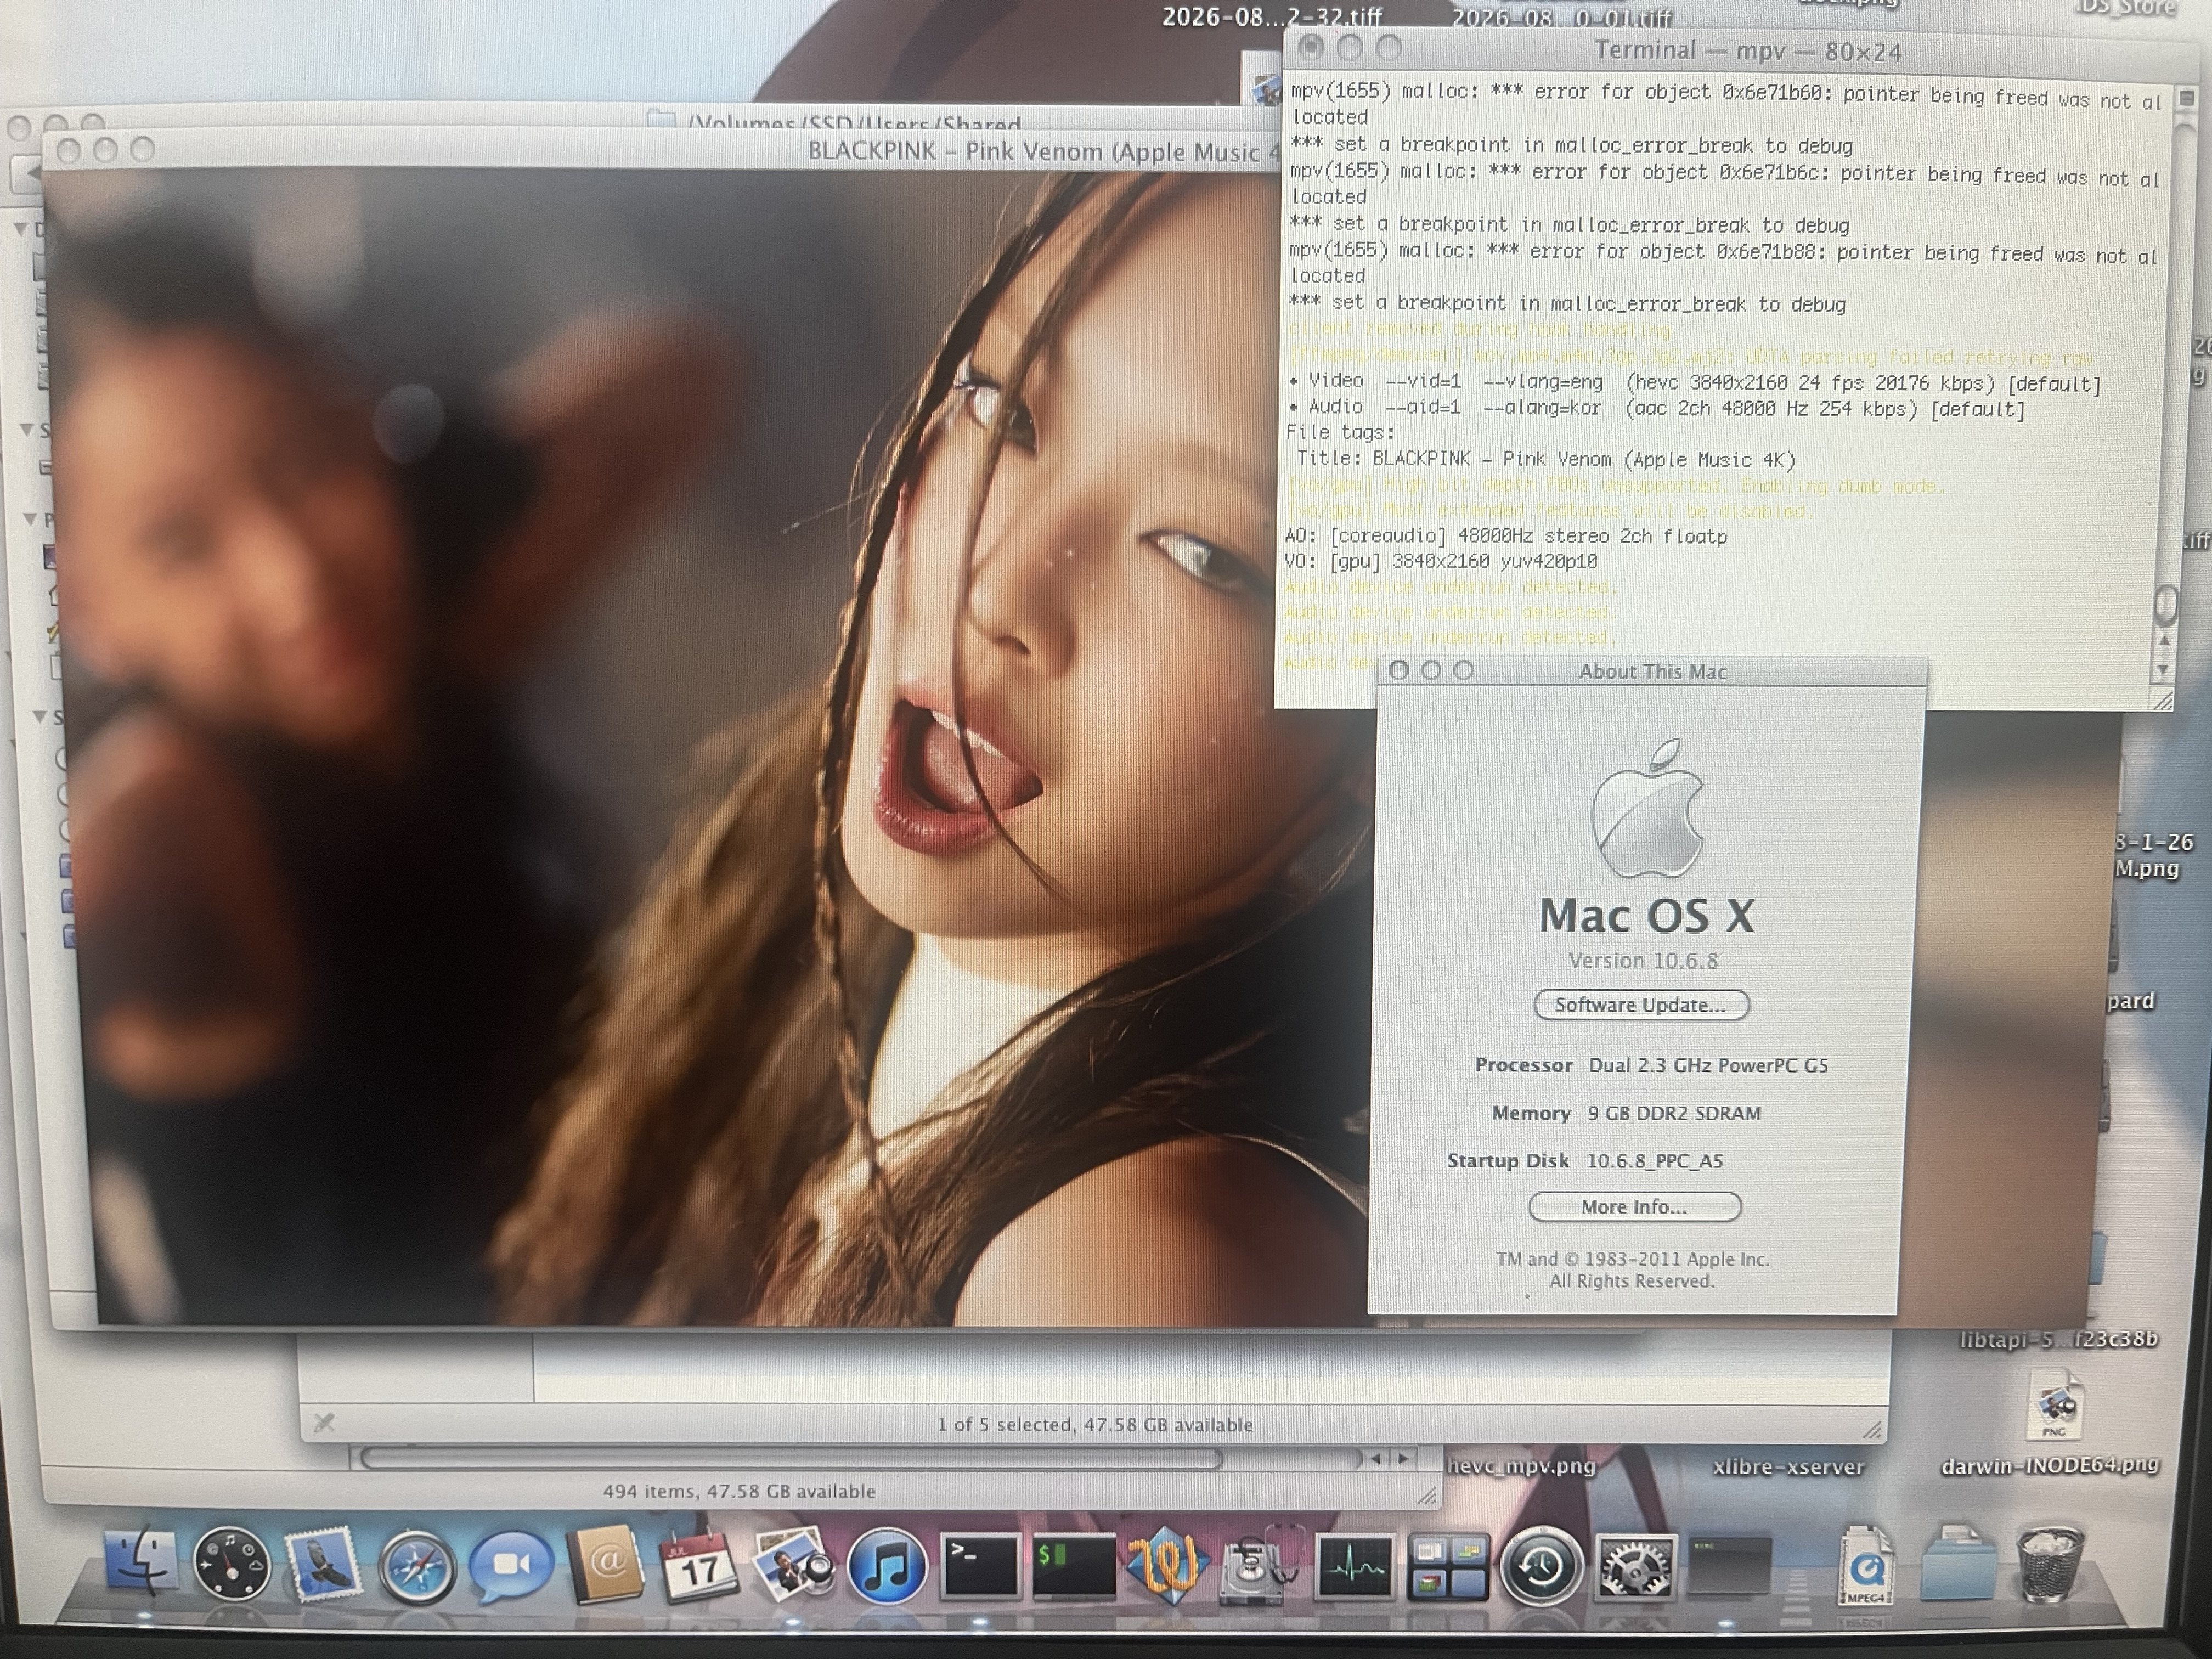Viewport: 2212px width, 1659px height.
Task: Click '1 of 5 selected, 47.58 GB available'
Action: point(1094,1424)
